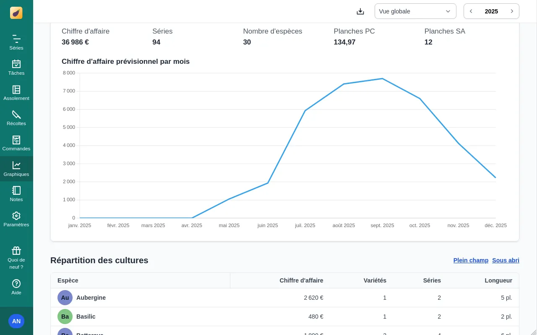Click the Basilic species badge
Image resolution: width=537 pixels, height=335 pixels.
point(65,317)
